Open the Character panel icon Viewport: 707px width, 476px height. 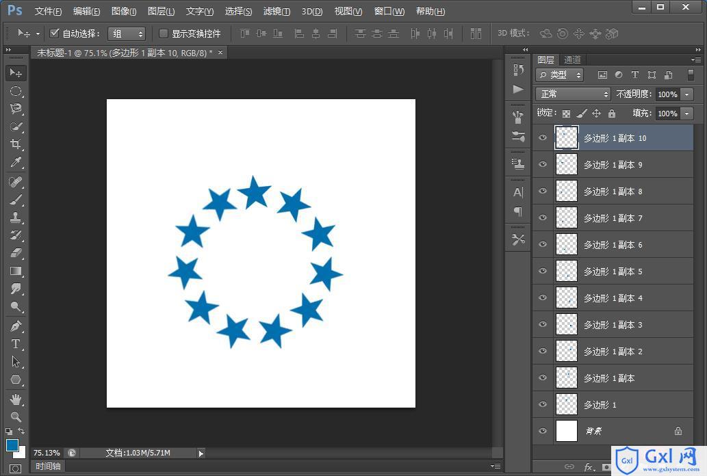[518, 192]
